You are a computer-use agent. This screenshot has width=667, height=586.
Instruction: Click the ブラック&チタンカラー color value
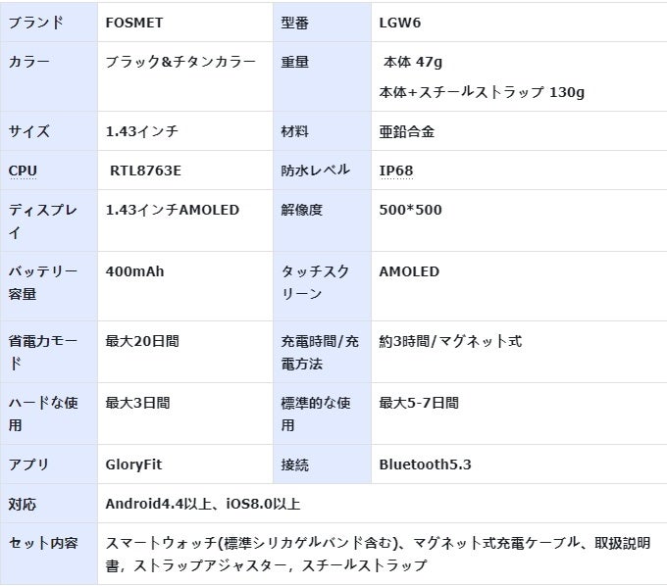[x=180, y=62]
